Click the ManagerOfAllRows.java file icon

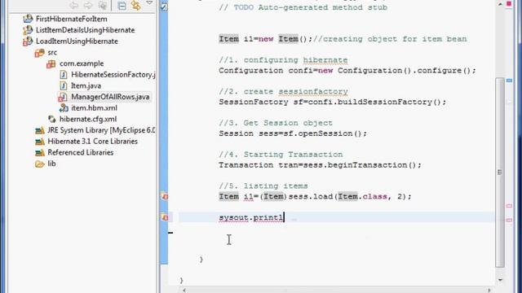(x=63, y=97)
